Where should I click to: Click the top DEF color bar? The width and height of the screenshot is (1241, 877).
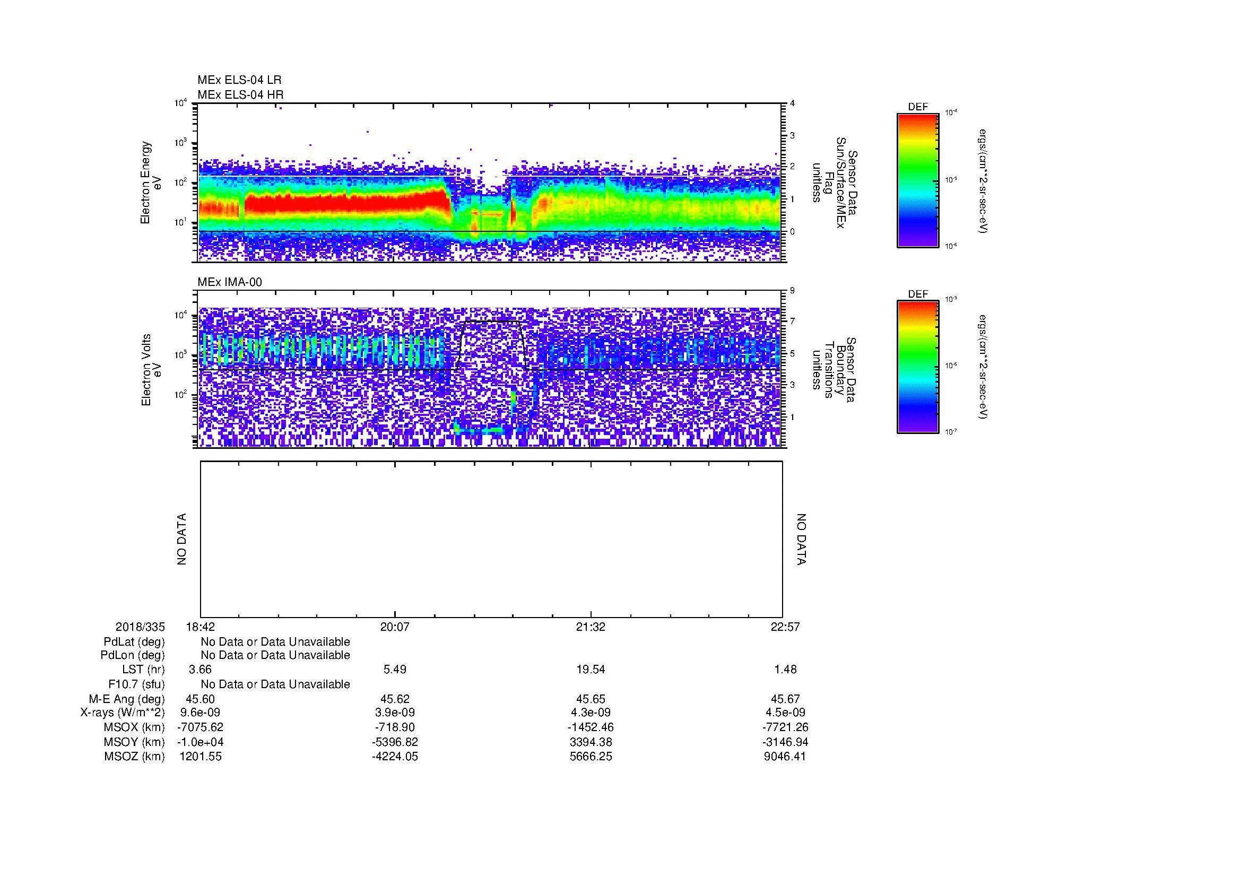point(918,181)
